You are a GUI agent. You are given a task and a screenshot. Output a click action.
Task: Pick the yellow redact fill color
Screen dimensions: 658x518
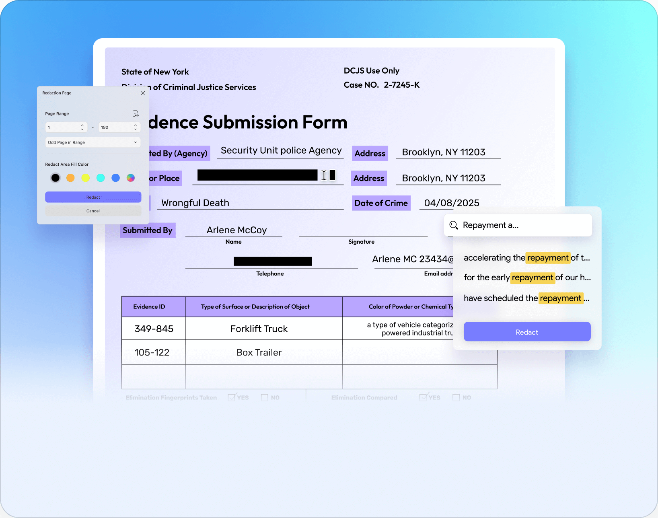[x=86, y=178]
